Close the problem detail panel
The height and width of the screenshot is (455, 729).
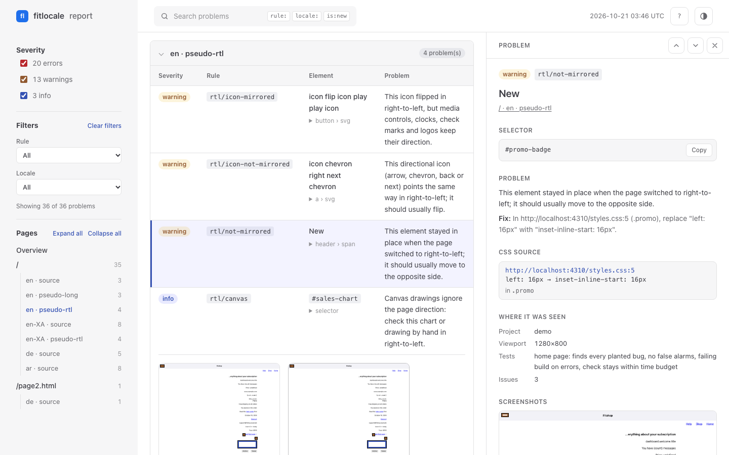pyautogui.click(x=715, y=45)
